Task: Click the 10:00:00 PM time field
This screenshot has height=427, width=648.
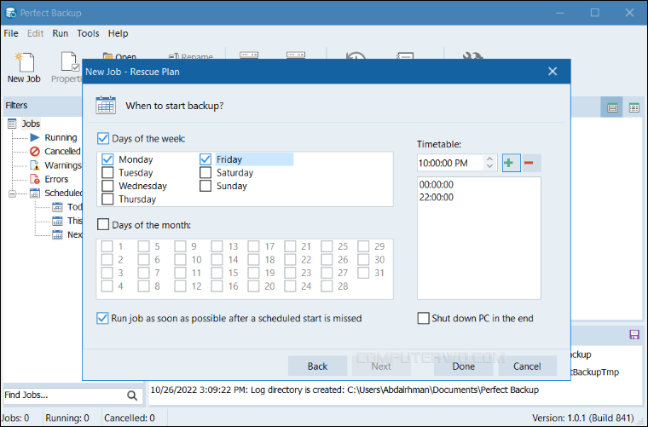Action: [450, 163]
